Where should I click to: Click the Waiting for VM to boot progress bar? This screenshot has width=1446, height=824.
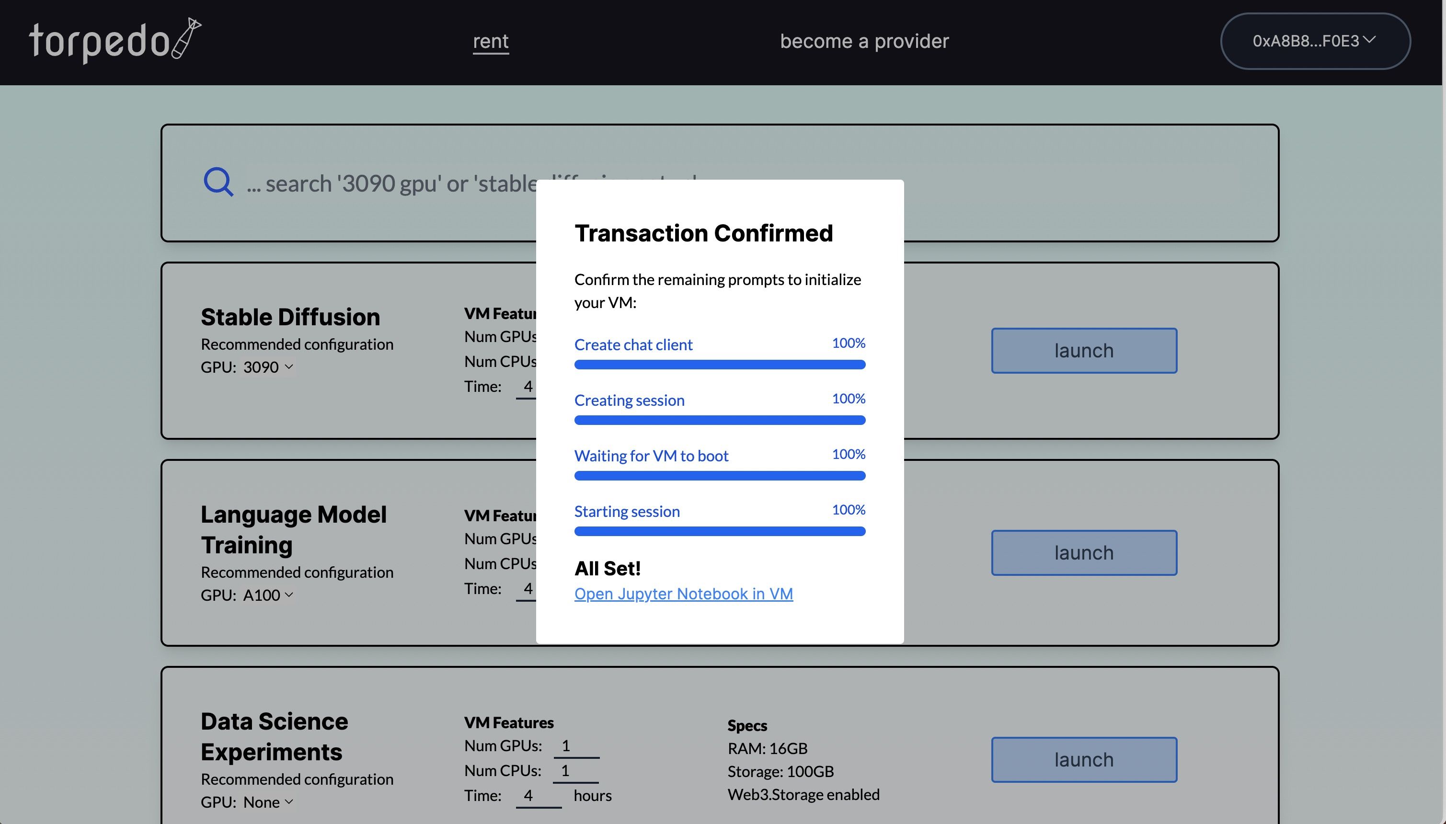pyautogui.click(x=720, y=475)
